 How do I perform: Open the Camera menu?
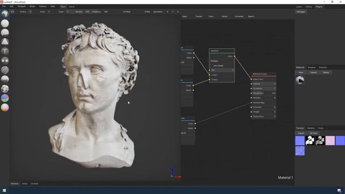[43, 6]
